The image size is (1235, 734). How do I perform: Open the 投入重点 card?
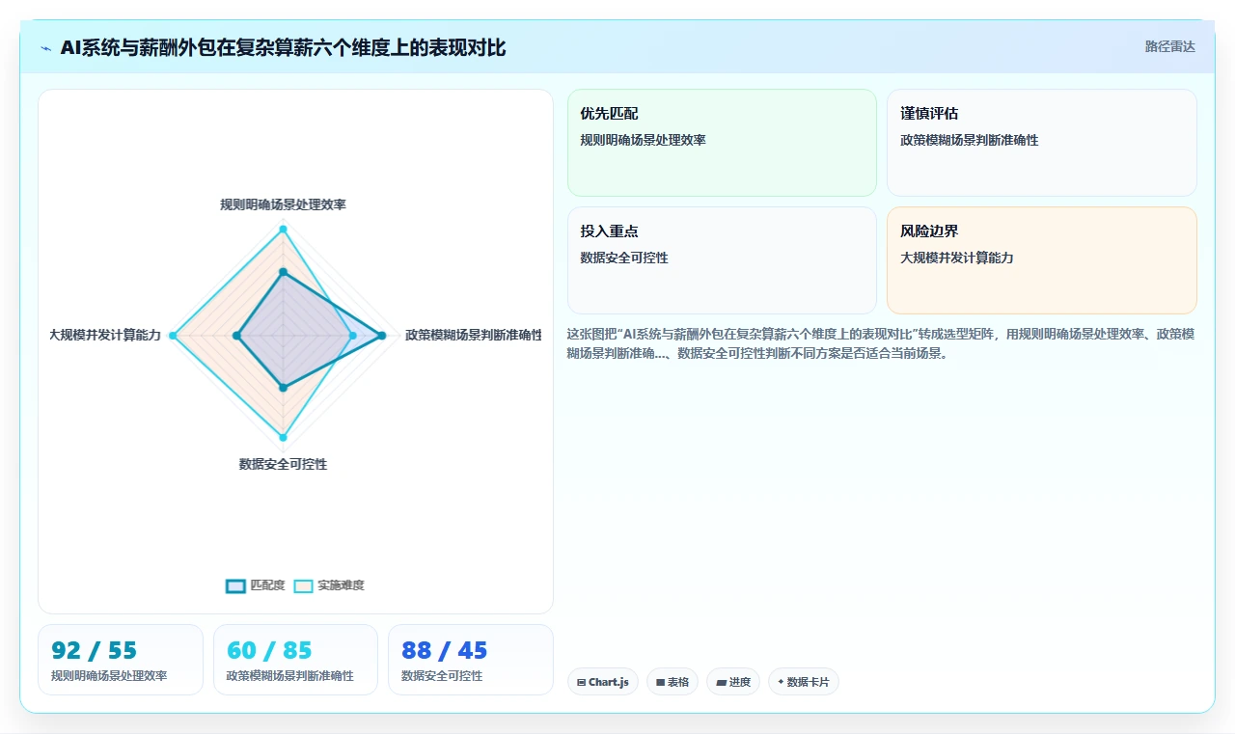(x=722, y=260)
